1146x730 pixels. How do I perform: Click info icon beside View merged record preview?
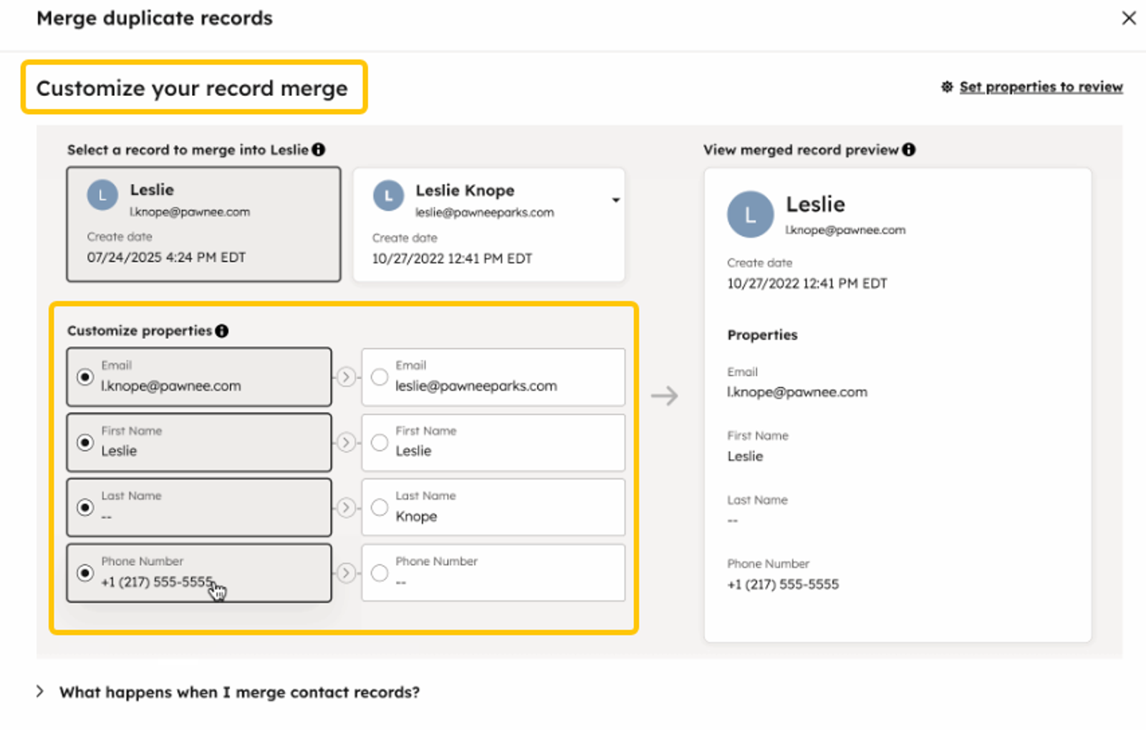(909, 150)
